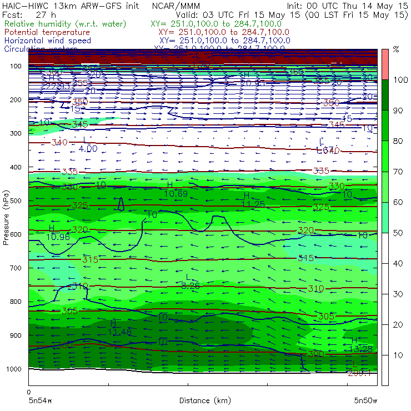Click the red "299.1" minimum value near surface
411x411 pixels.
coord(359,373)
